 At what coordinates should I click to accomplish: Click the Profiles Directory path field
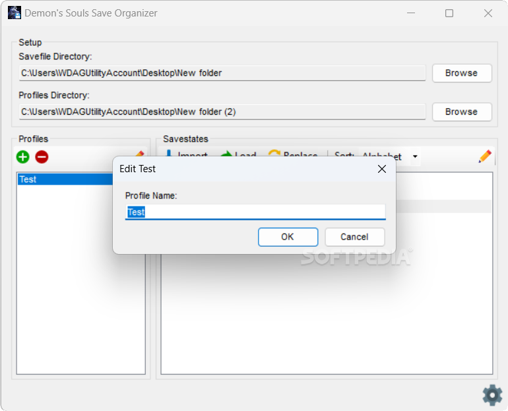(222, 112)
